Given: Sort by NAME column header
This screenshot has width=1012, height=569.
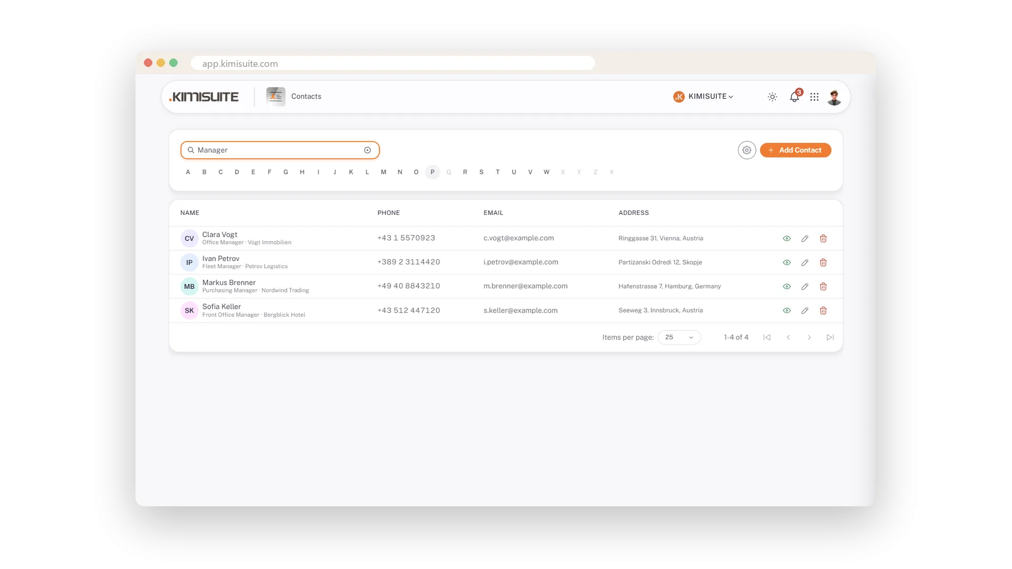Looking at the screenshot, I should (190, 213).
